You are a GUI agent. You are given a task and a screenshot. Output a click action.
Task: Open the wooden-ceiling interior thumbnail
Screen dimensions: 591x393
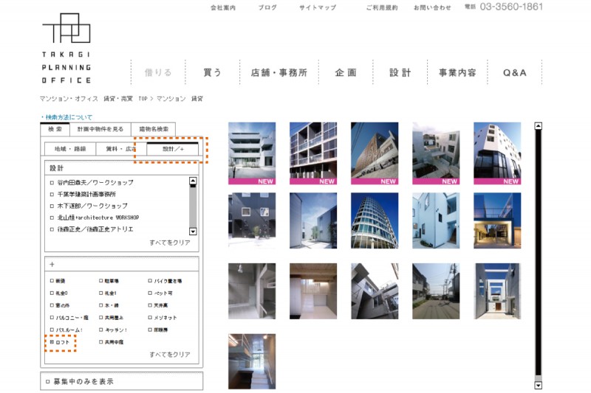[313, 291]
